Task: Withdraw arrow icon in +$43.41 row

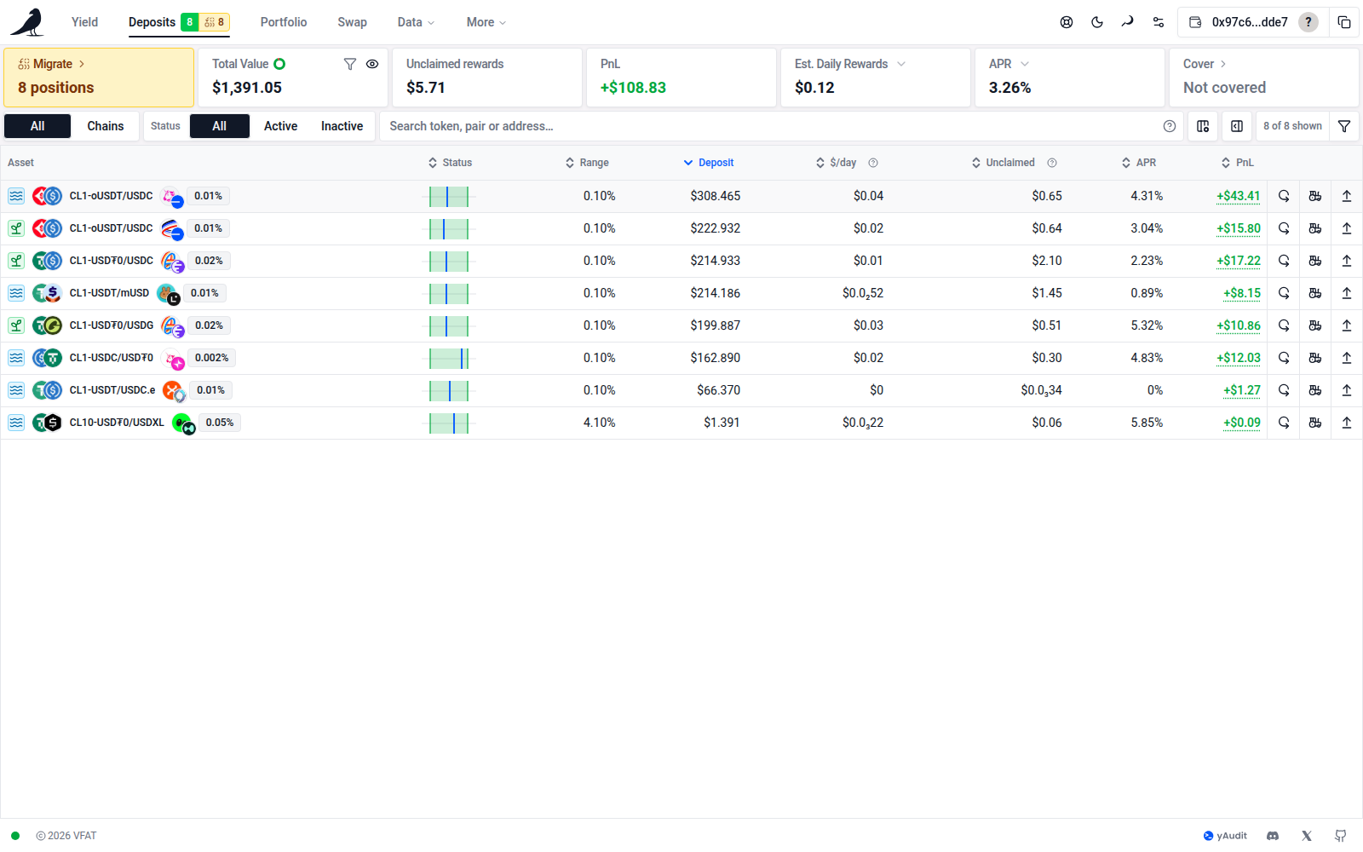Action: point(1347,196)
